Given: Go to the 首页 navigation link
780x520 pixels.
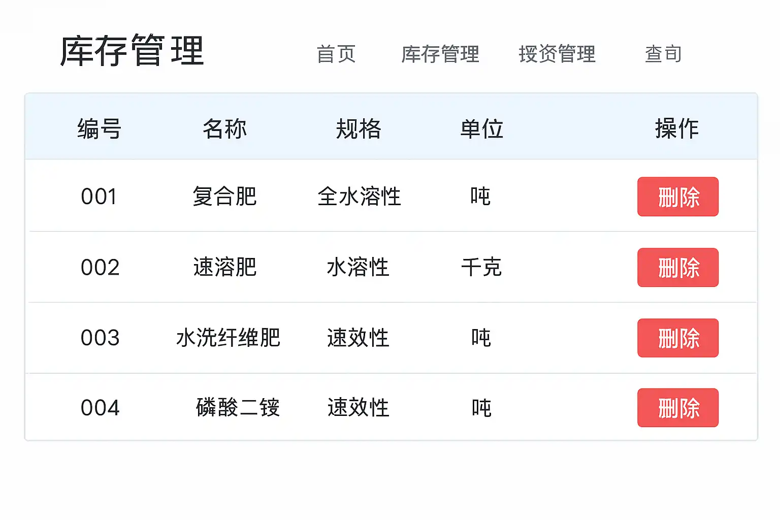Looking at the screenshot, I should coord(336,54).
